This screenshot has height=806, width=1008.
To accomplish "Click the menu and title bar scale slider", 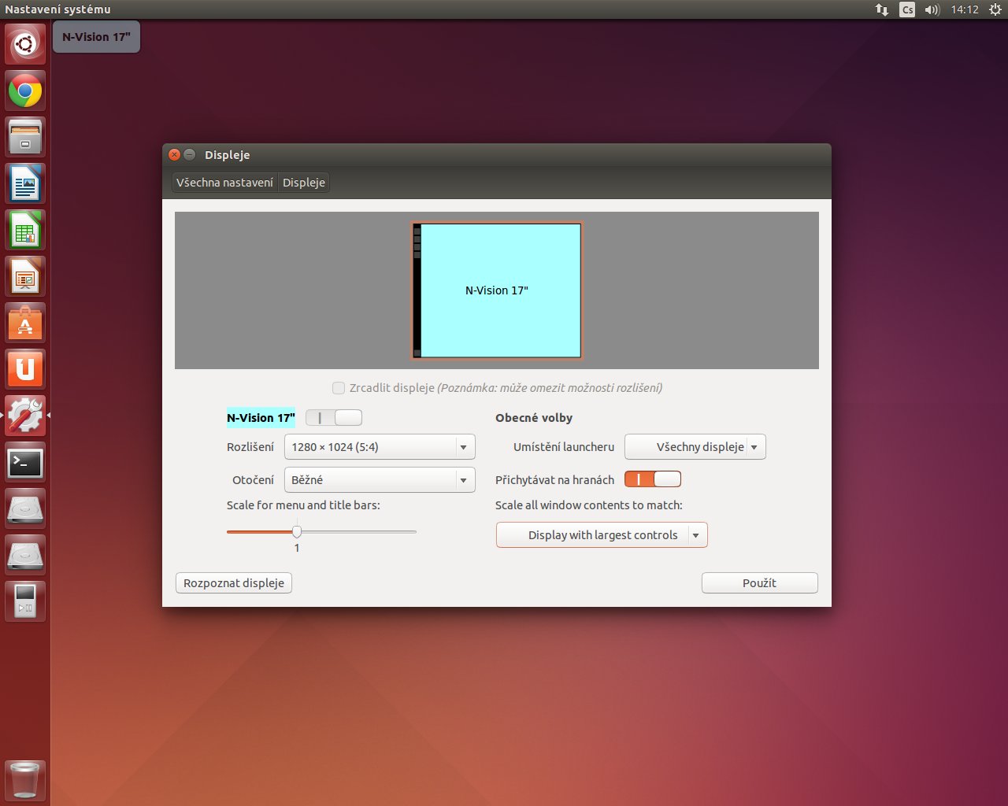I will 297,532.
